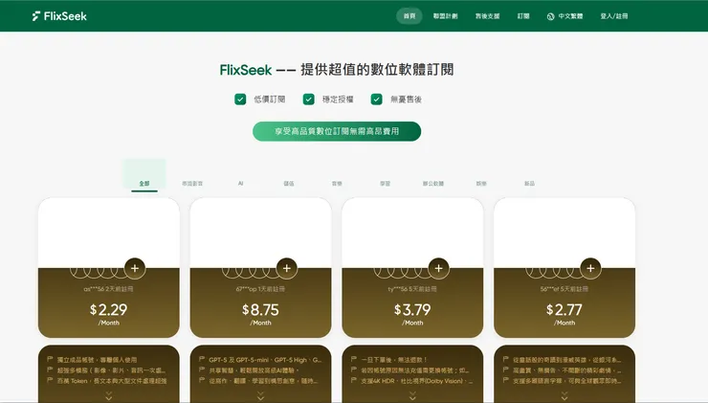This screenshot has width=708, height=403.
Task: Toggle the 低價訂閱 checkbox
Action: pyautogui.click(x=240, y=100)
